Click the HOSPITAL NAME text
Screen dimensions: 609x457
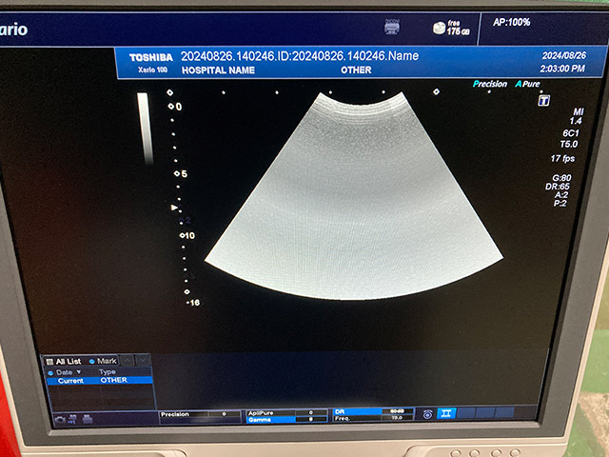[218, 70]
